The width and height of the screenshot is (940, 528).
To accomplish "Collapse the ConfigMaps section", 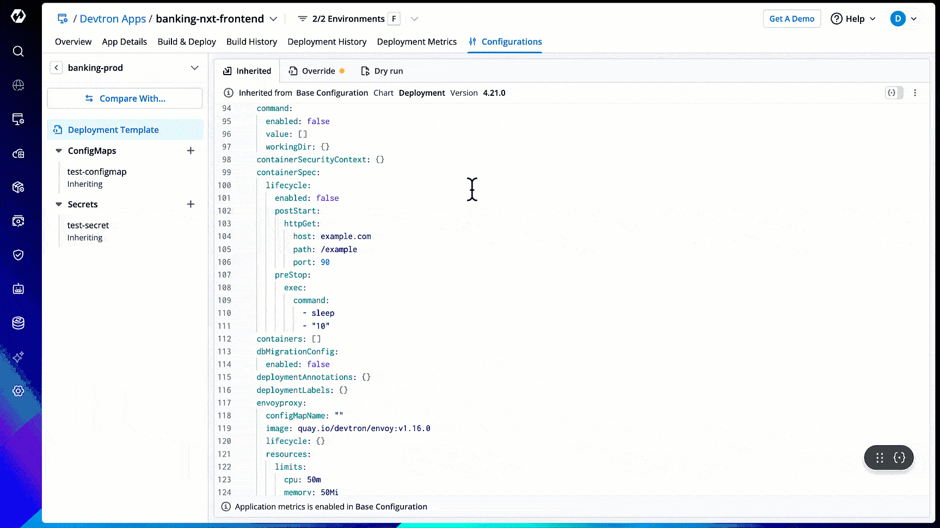I will tap(59, 151).
